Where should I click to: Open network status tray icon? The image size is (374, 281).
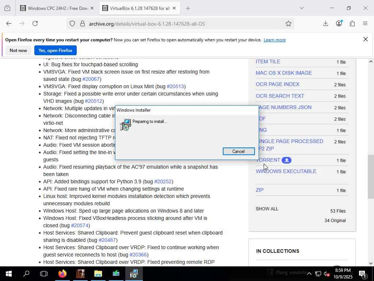click(318, 274)
